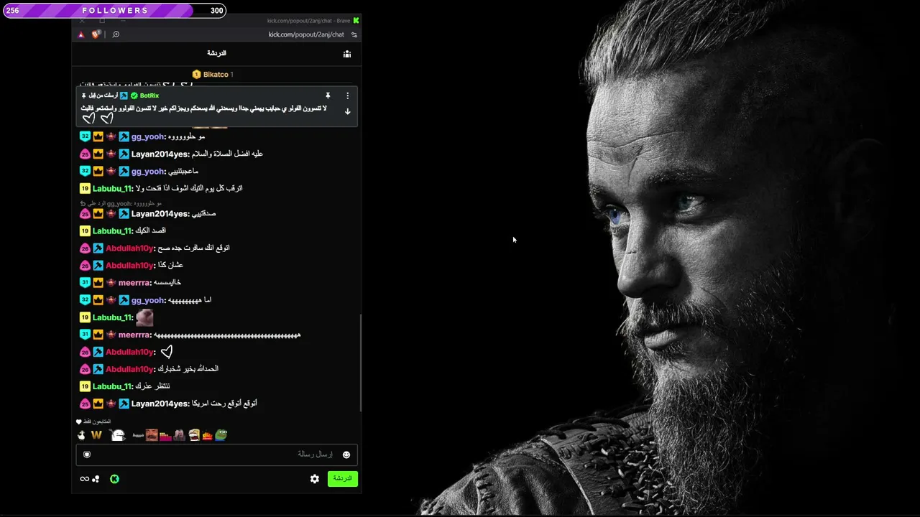This screenshot has width=920, height=517.
Task: Unpin the BotRix message with pin icon
Action: pos(328,96)
